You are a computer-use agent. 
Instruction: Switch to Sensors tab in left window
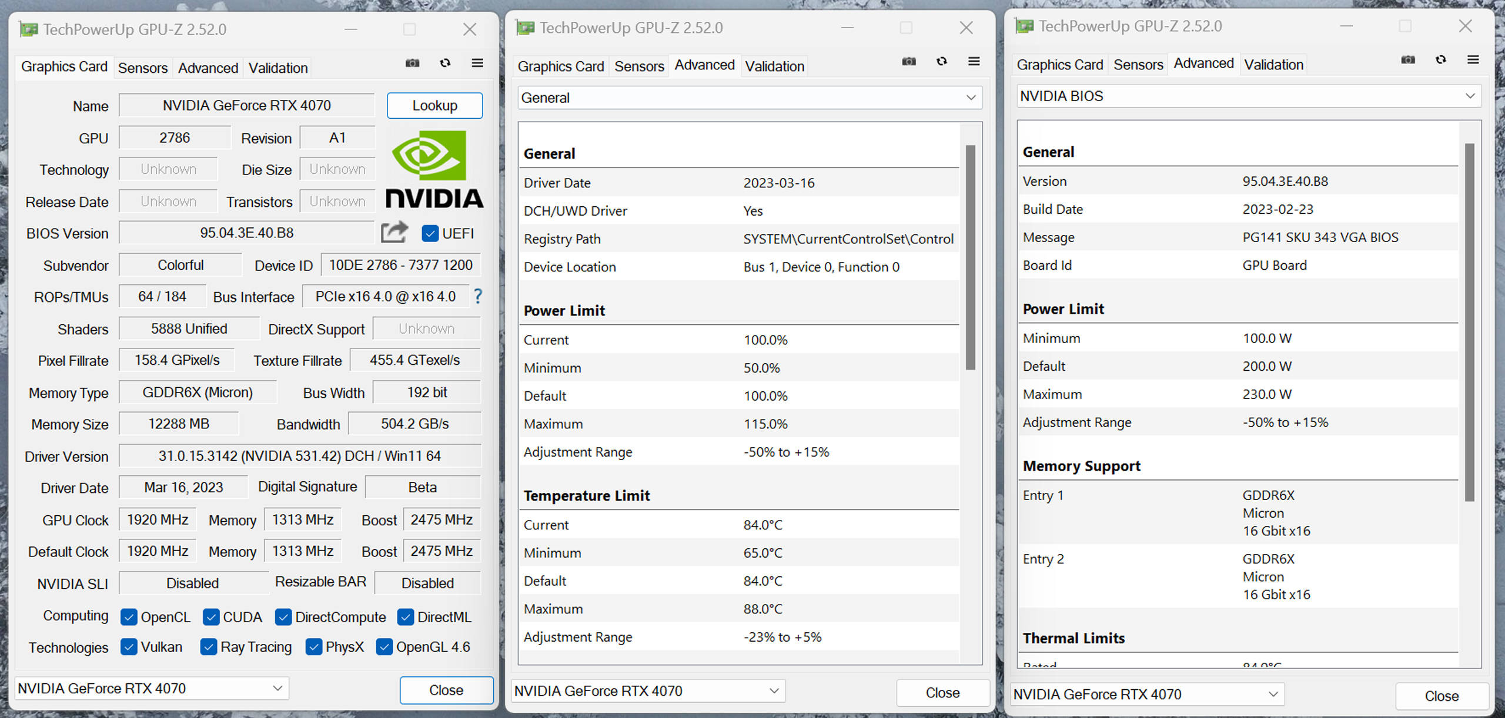[143, 68]
